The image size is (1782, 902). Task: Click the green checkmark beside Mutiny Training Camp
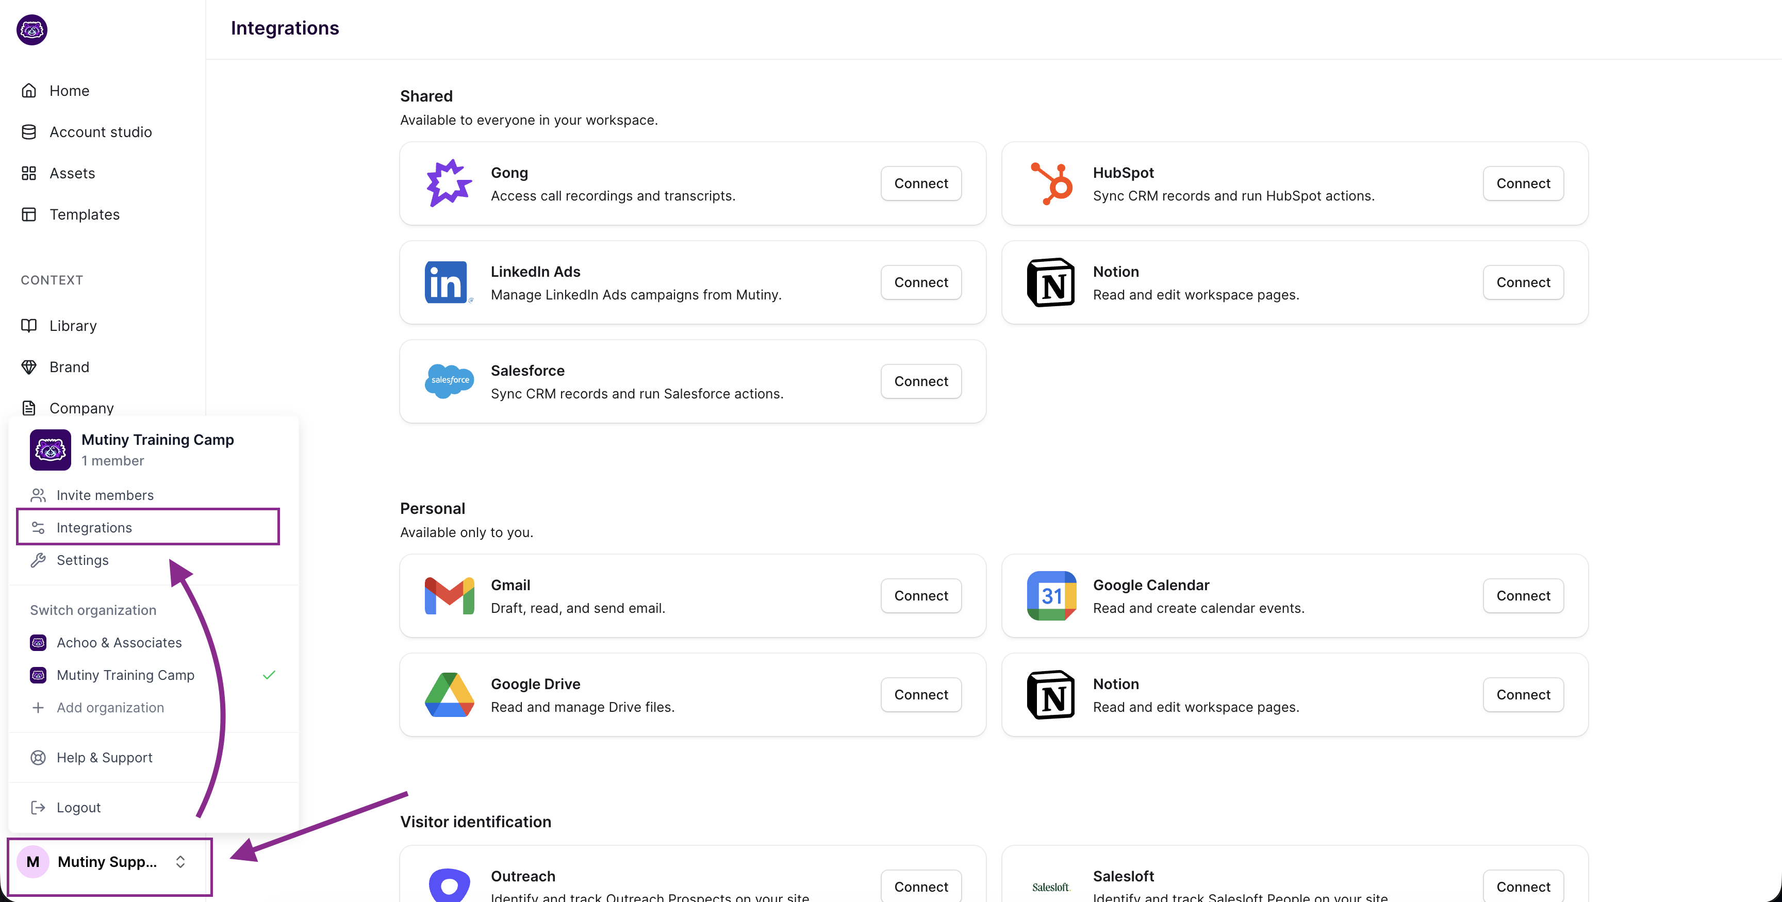(269, 675)
